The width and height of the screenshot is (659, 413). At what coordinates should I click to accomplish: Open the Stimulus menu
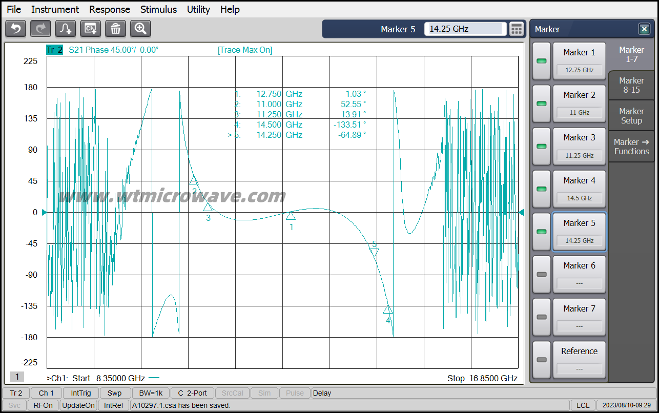158,9
